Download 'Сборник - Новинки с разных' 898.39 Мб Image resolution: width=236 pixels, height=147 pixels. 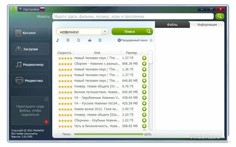144,64
